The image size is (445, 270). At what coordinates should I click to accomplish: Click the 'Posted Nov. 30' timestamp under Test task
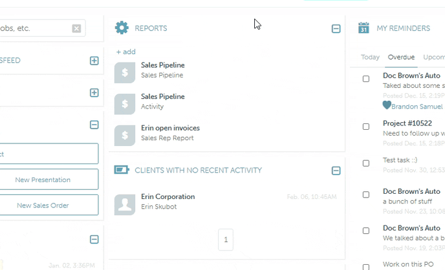(x=414, y=170)
